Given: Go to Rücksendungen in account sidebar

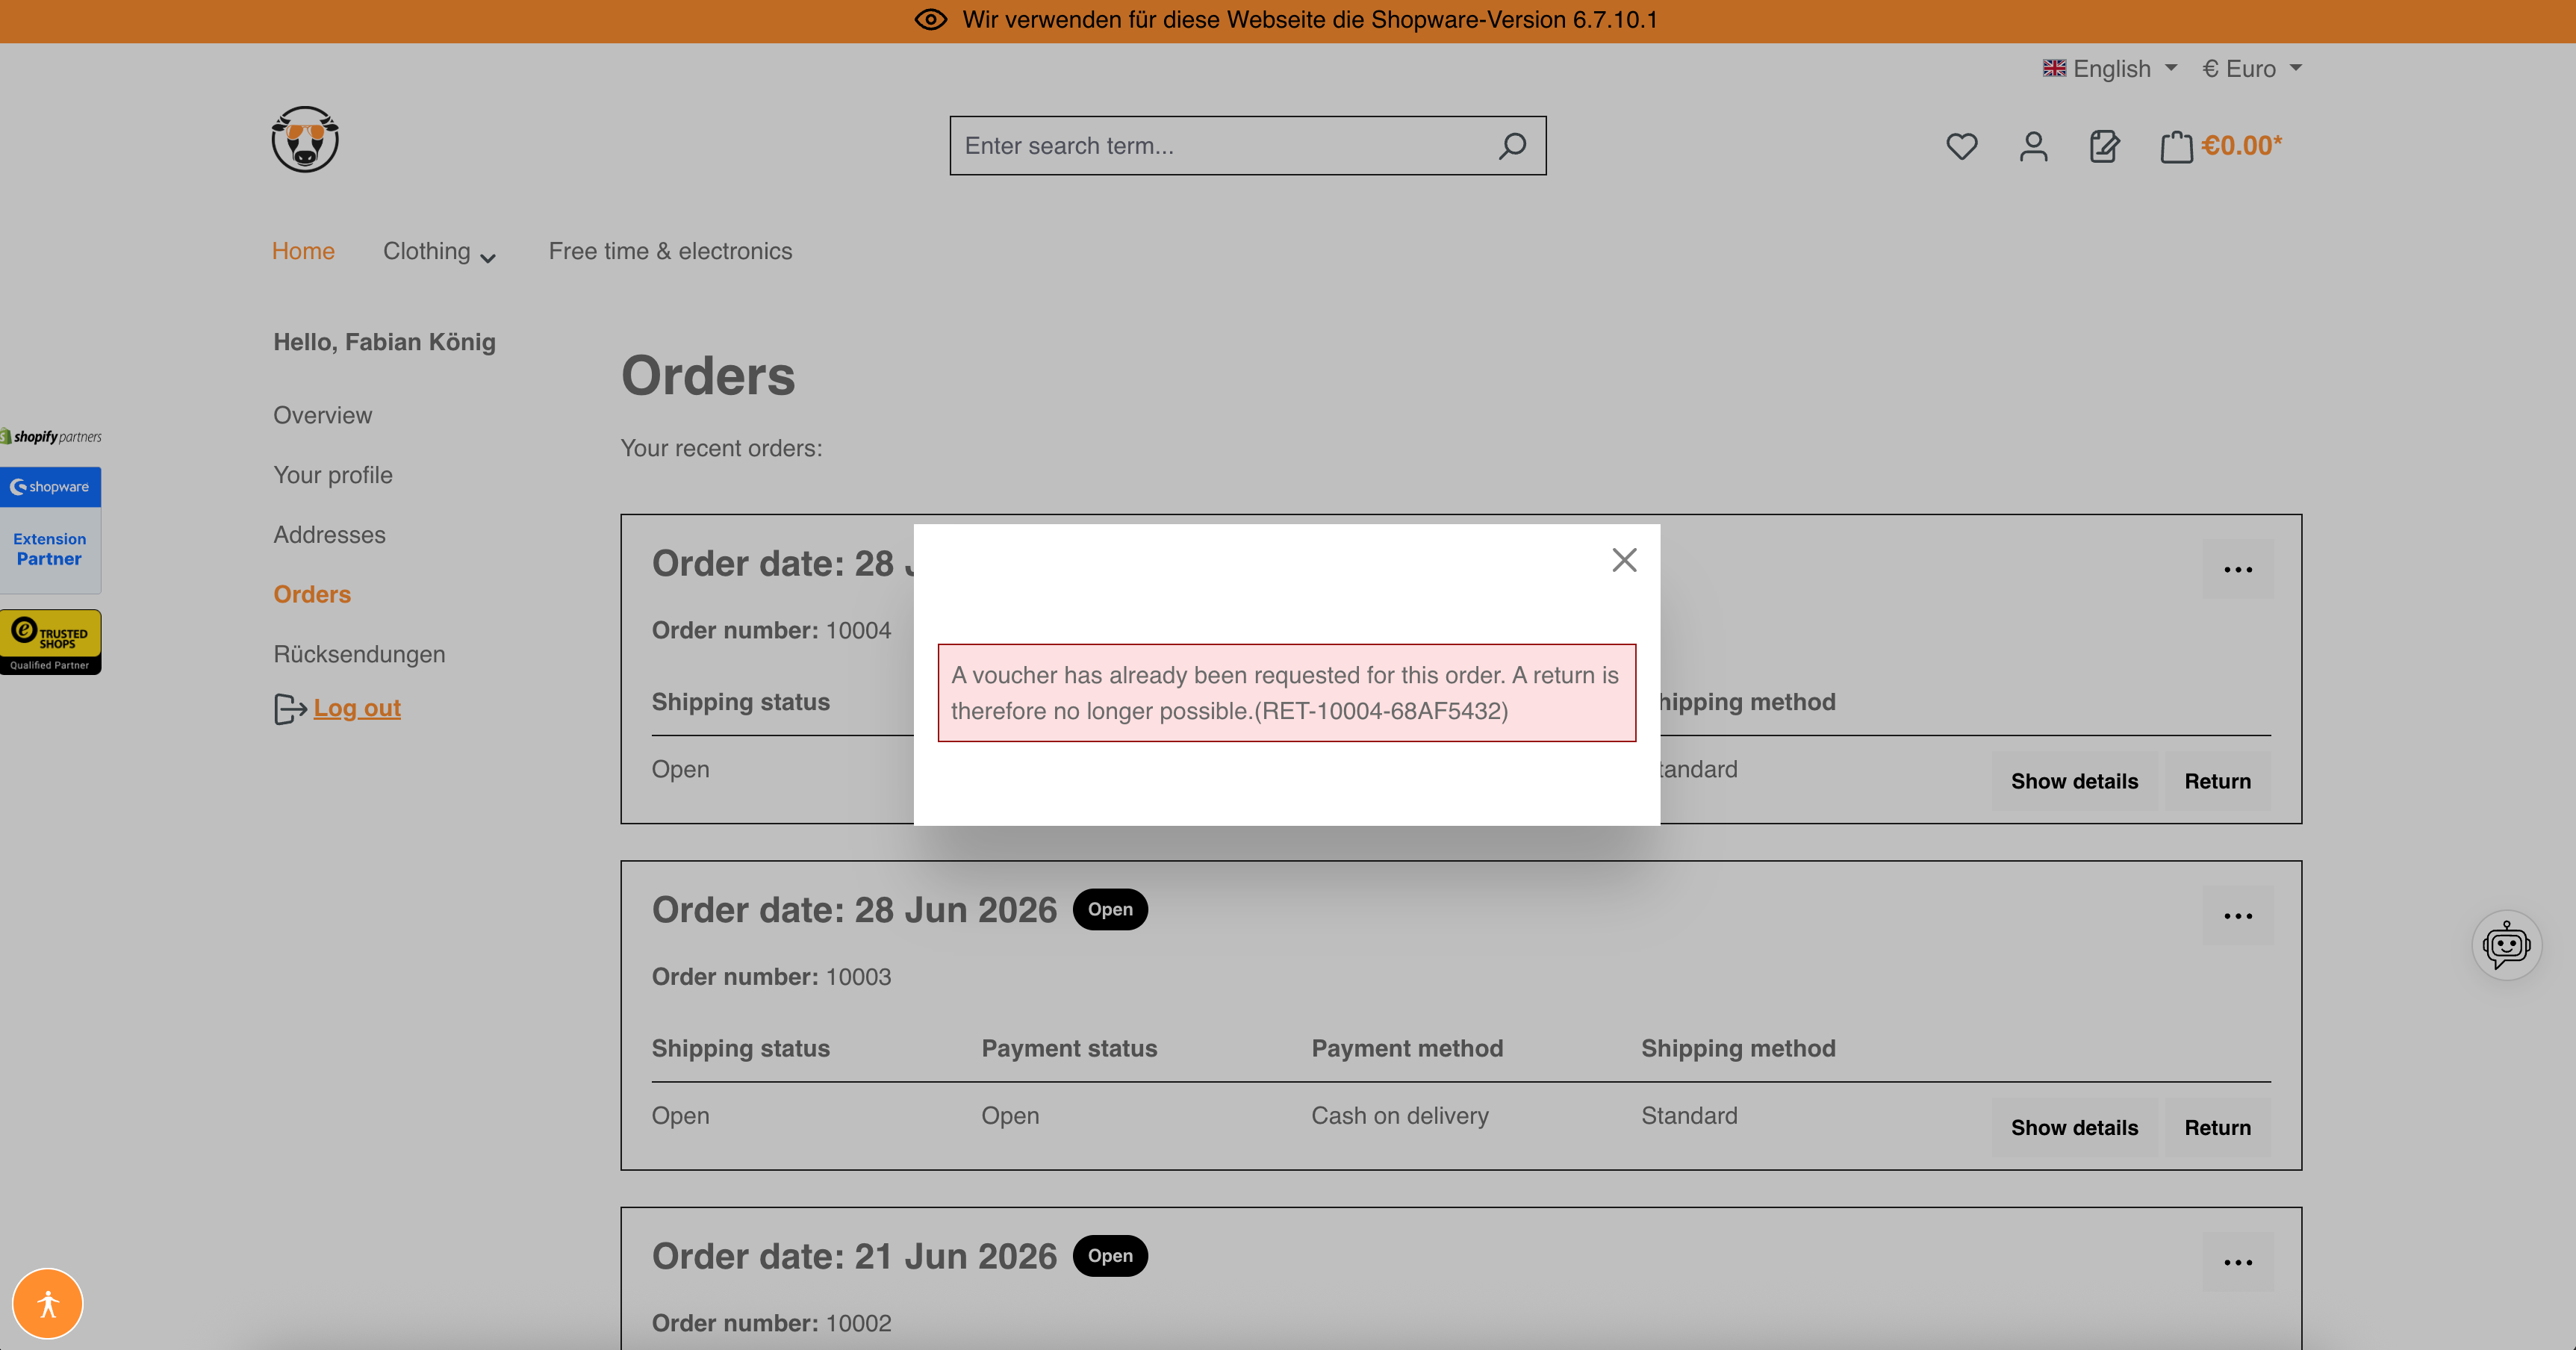Looking at the screenshot, I should [359, 654].
